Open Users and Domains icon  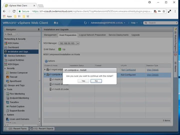click(7, 119)
